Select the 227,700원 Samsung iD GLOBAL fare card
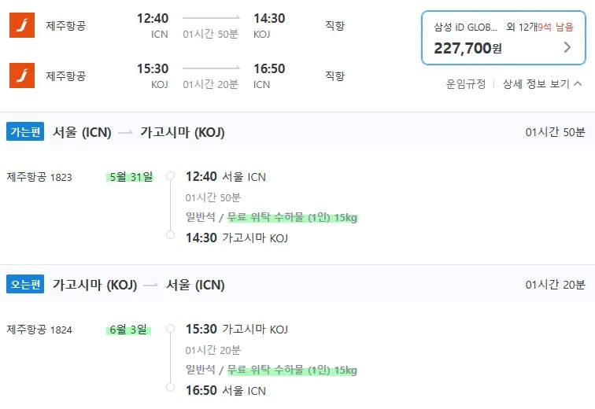The height and width of the screenshot is (409, 595). [x=504, y=38]
